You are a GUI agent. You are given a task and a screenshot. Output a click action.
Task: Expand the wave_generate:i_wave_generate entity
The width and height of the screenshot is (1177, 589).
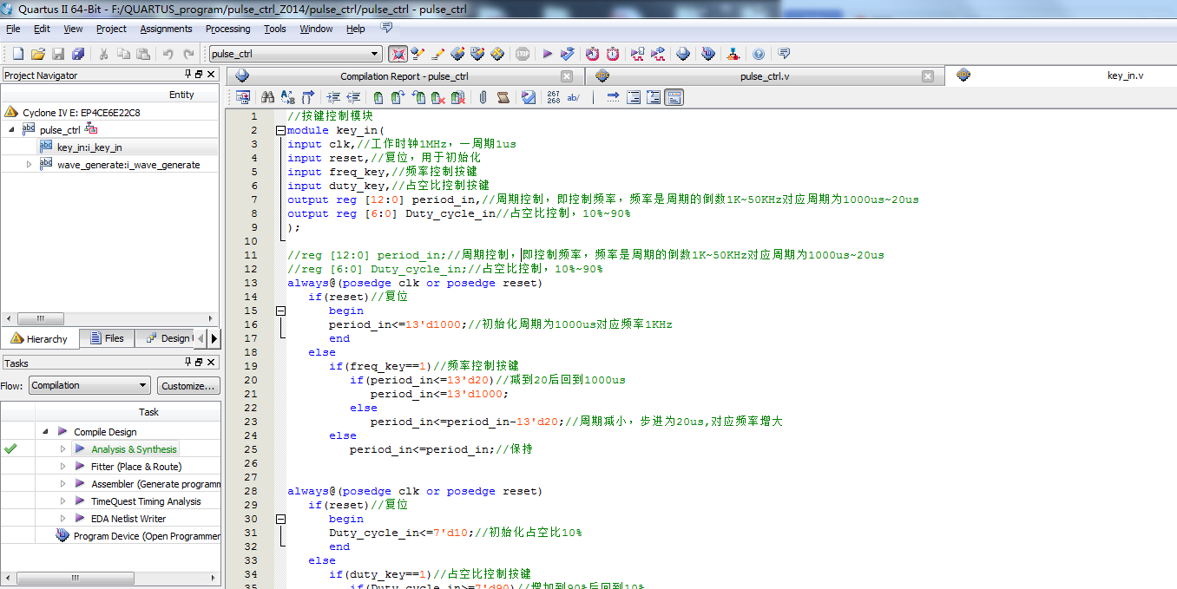coord(29,165)
